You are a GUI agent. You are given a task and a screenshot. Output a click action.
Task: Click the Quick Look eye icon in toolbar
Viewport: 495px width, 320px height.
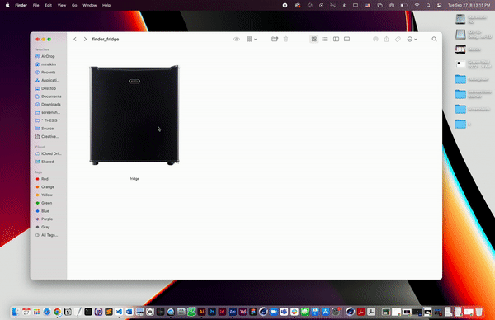(237, 39)
